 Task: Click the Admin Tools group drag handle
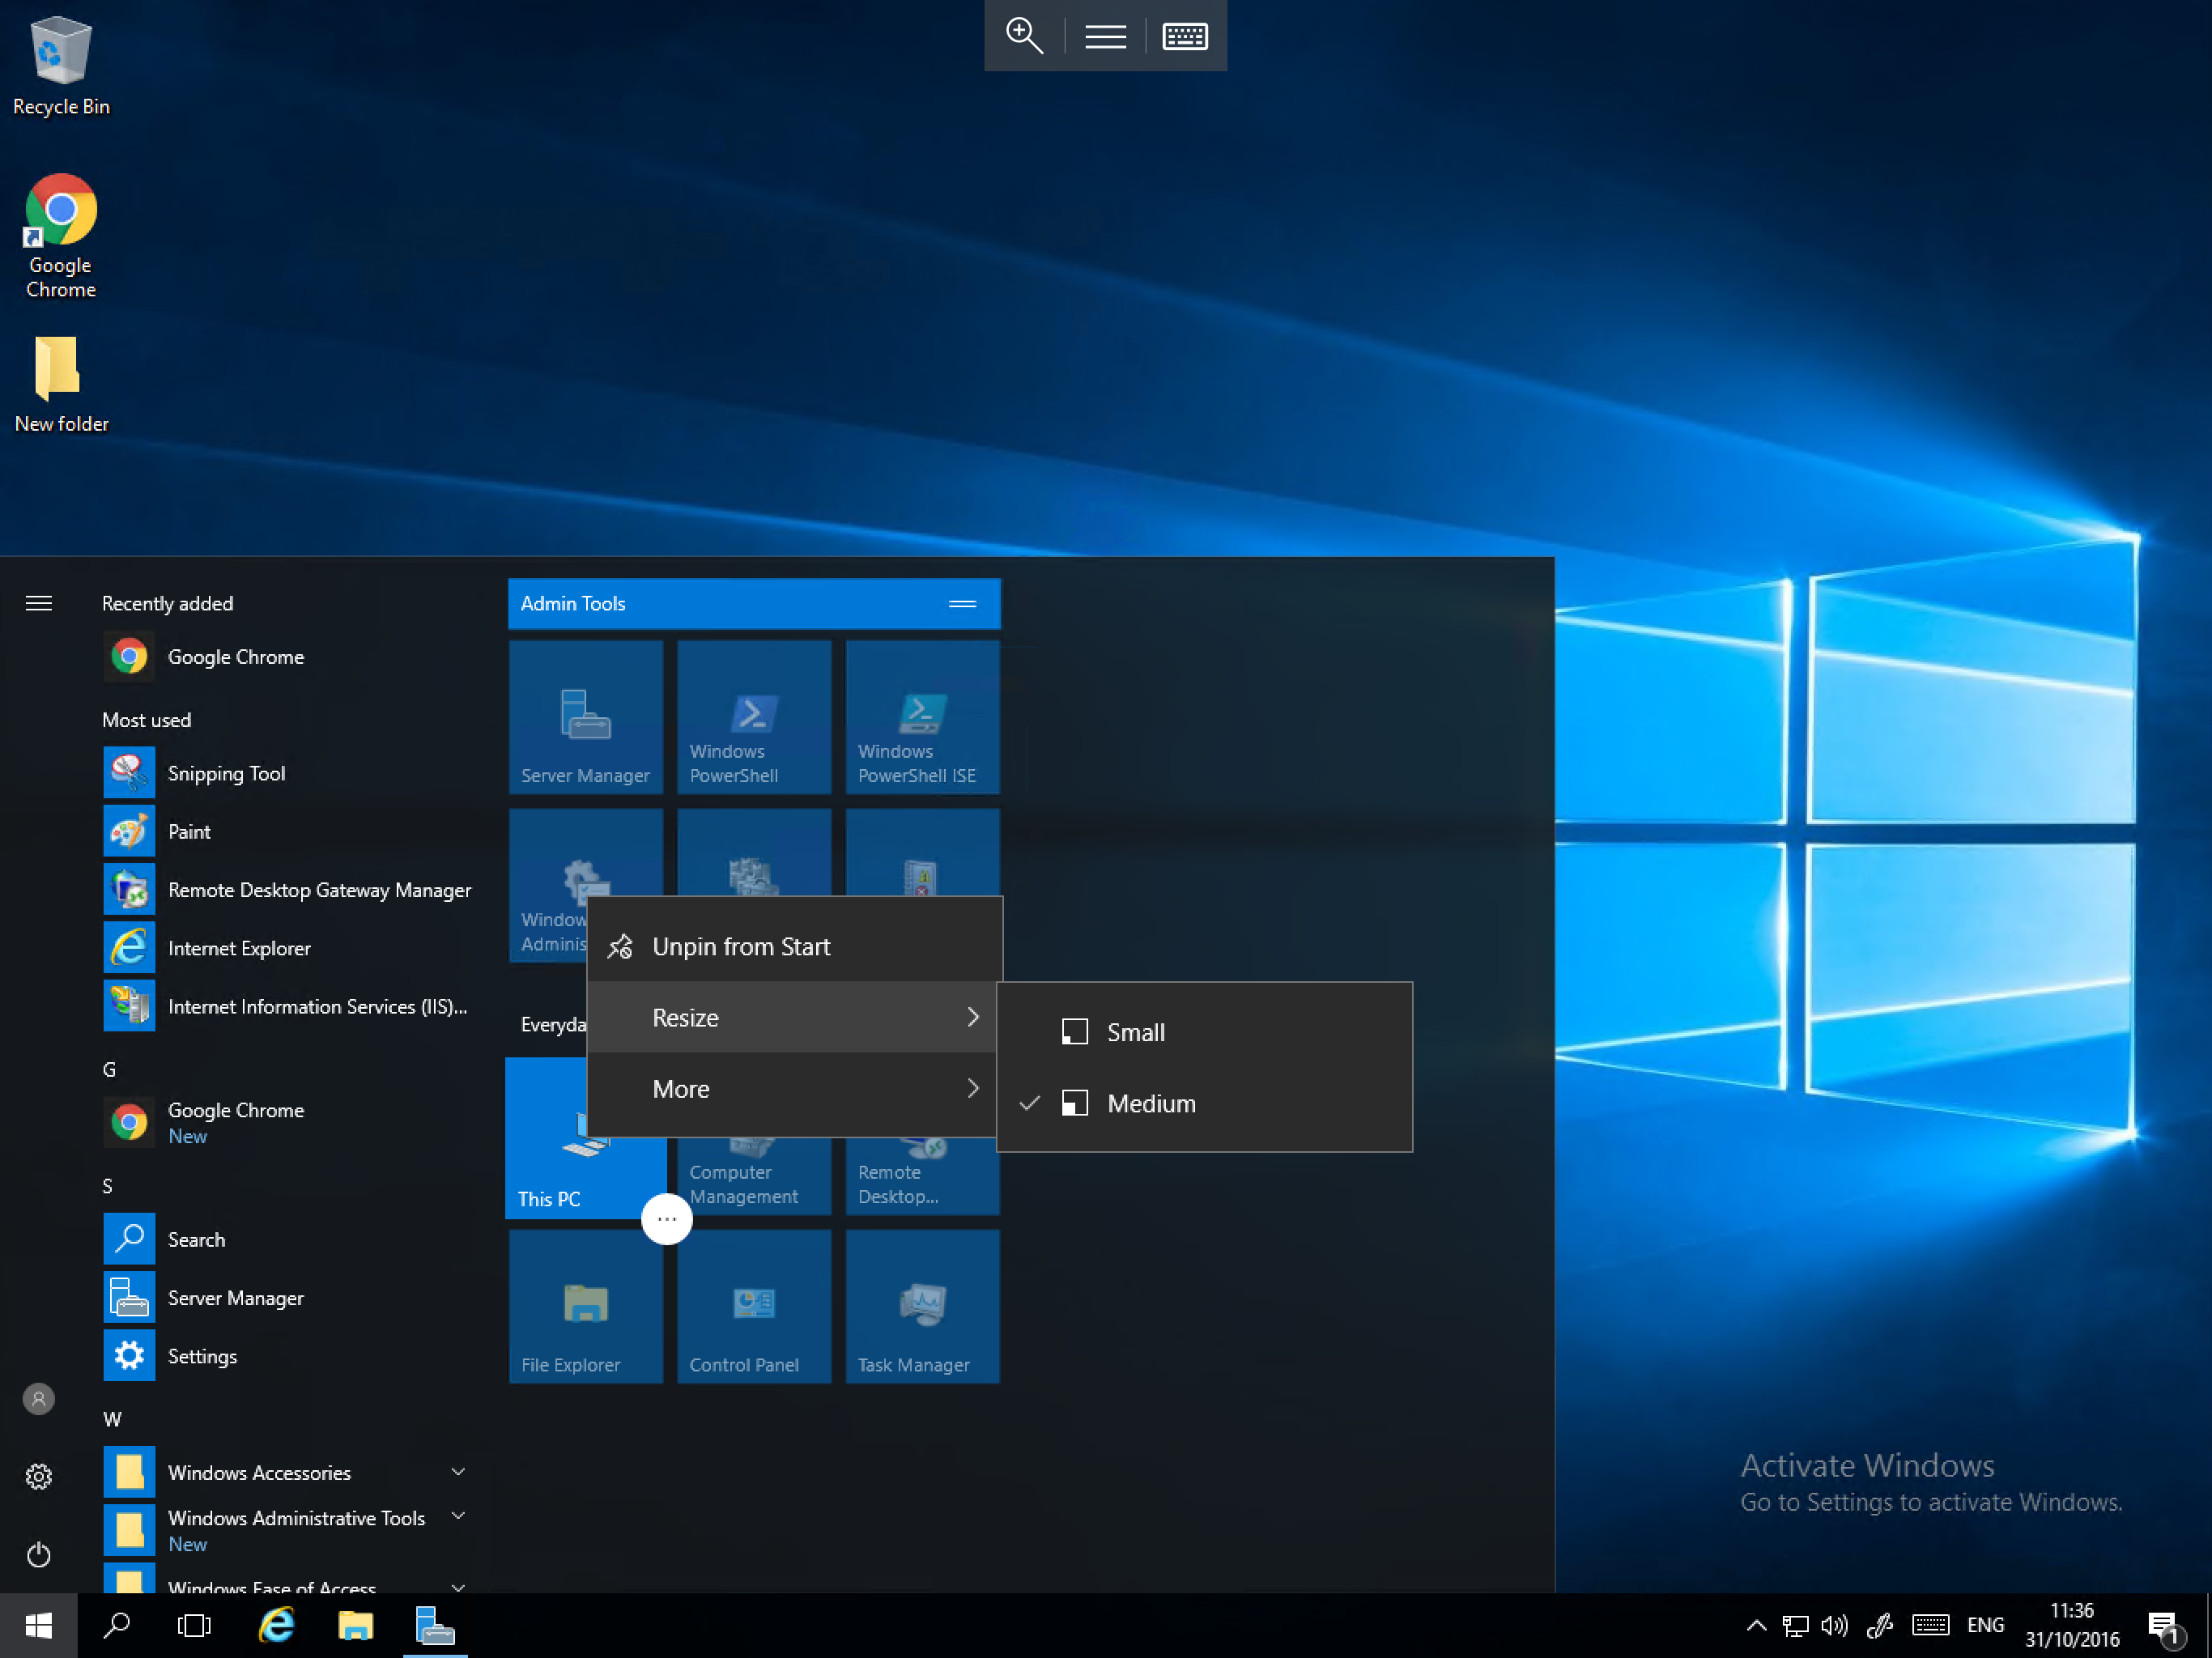click(x=962, y=603)
